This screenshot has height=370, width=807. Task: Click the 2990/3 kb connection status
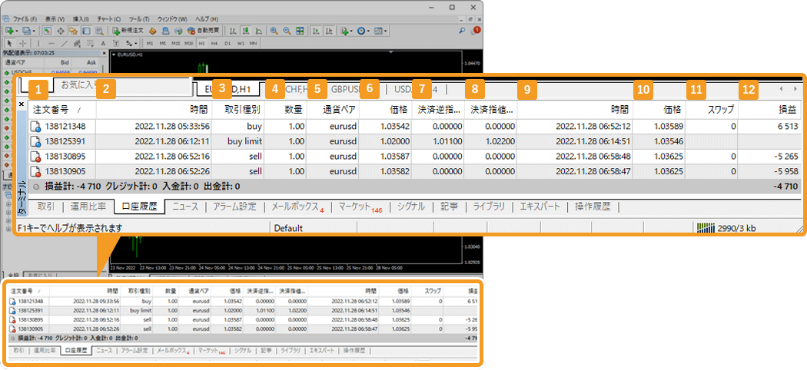(727, 228)
